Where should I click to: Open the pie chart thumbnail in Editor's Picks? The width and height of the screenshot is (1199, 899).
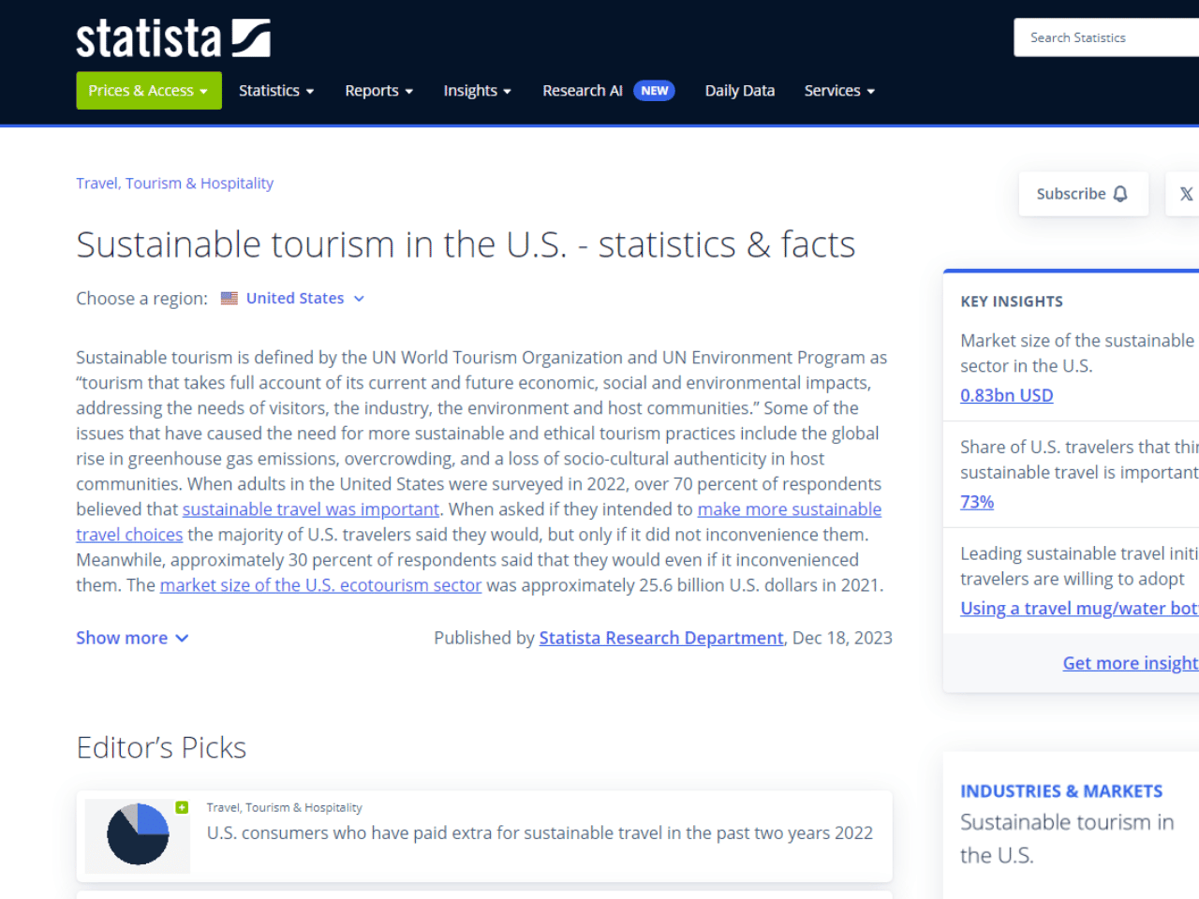click(138, 834)
